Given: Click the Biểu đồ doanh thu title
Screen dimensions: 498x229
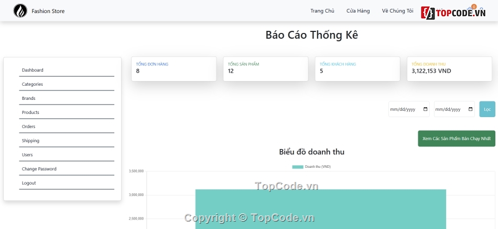Looking at the screenshot, I should 311,152.
